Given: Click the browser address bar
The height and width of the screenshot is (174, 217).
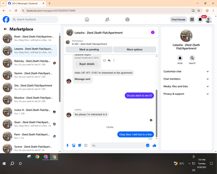Looking at the screenshot, I should (107, 10).
